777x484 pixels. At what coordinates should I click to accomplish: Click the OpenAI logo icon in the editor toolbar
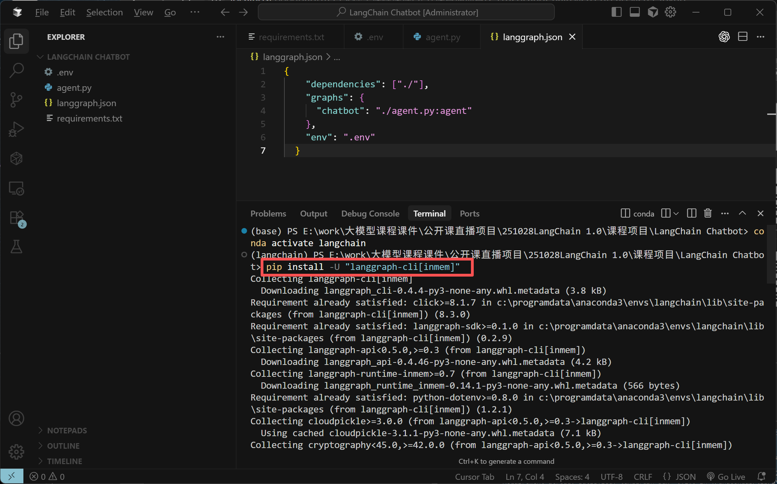click(724, 37)
